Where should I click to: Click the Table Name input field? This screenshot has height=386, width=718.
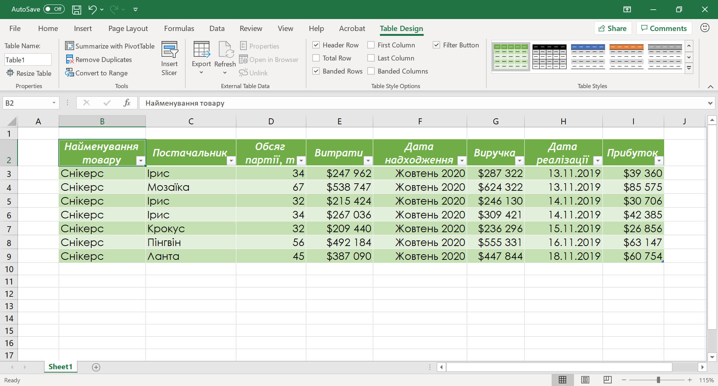[28, 59]
